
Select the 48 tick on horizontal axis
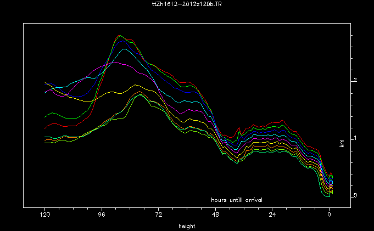point(215,215)
